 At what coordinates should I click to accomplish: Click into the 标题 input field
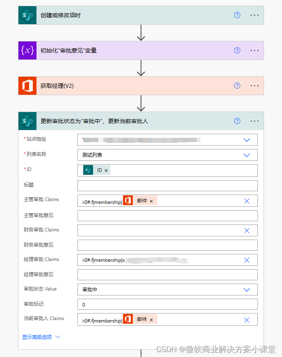click(x=168, y=186)
